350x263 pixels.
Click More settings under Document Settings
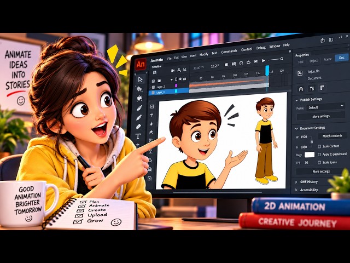321,171
